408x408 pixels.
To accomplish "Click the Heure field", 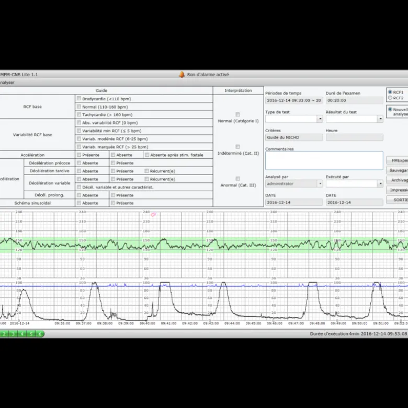I will click(x=354, y=137).
